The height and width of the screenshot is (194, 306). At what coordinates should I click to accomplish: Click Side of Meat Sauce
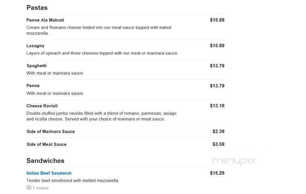click(x=46, y=144)
